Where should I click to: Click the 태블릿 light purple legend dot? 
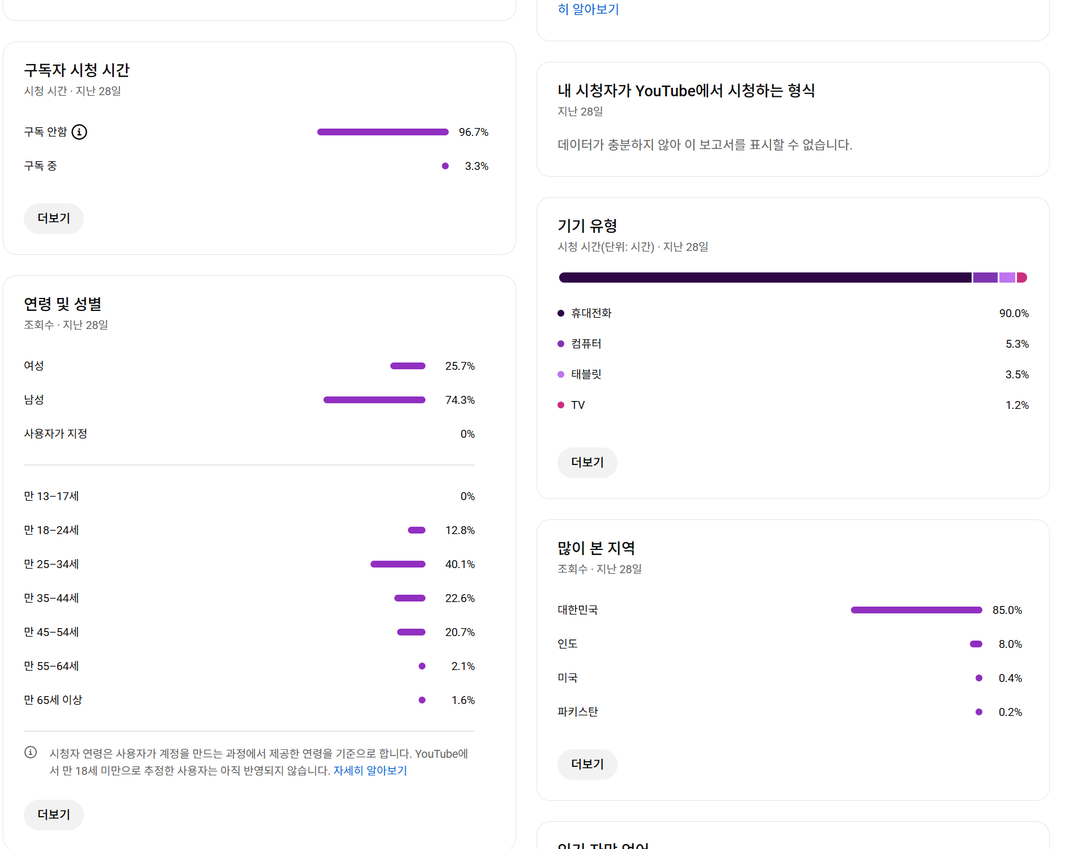click(x=561, y=374)
